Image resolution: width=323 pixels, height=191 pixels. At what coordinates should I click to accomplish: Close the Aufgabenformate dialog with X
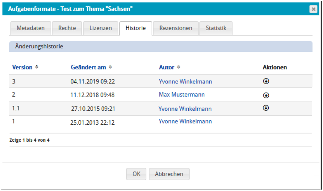point(313,9)
